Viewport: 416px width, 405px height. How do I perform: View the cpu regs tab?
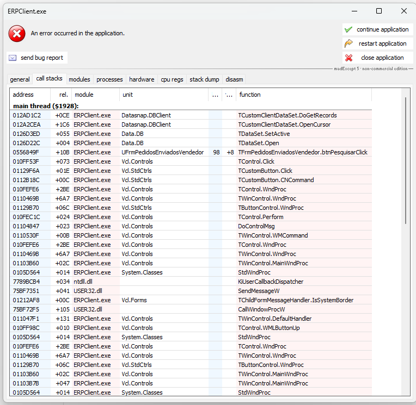coord(172,79)
